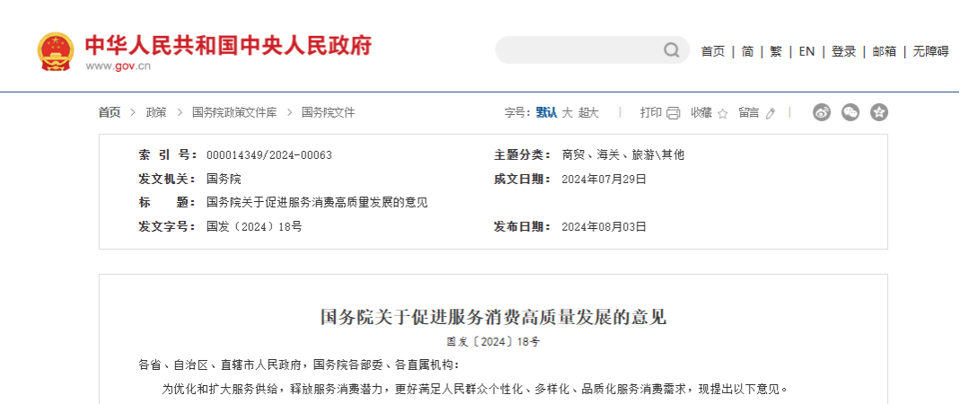
Task: Click 国发〔2024〕18号 under the article heading
Action: [493, 342]
